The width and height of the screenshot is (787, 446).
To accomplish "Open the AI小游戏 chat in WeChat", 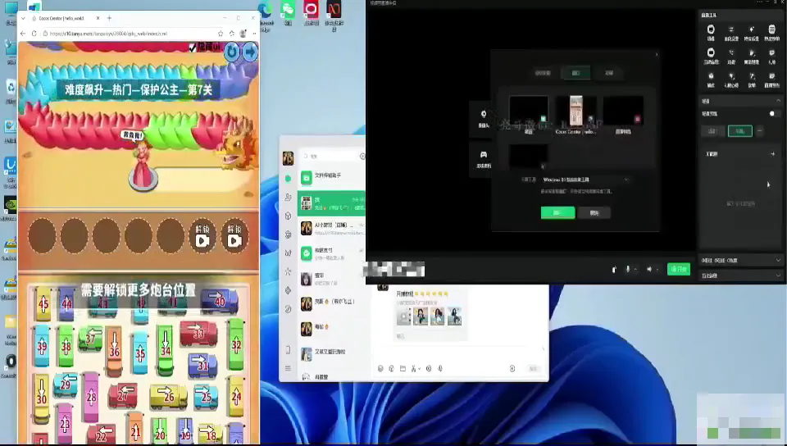I will pos(331,228).
